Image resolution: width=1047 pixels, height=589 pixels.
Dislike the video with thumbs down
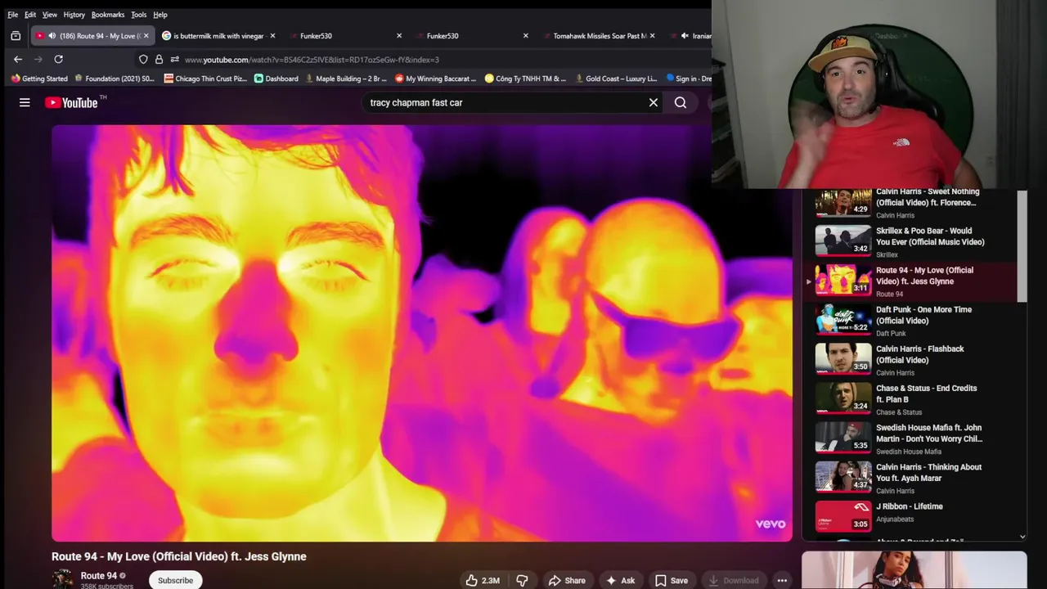tap(522, 580)
